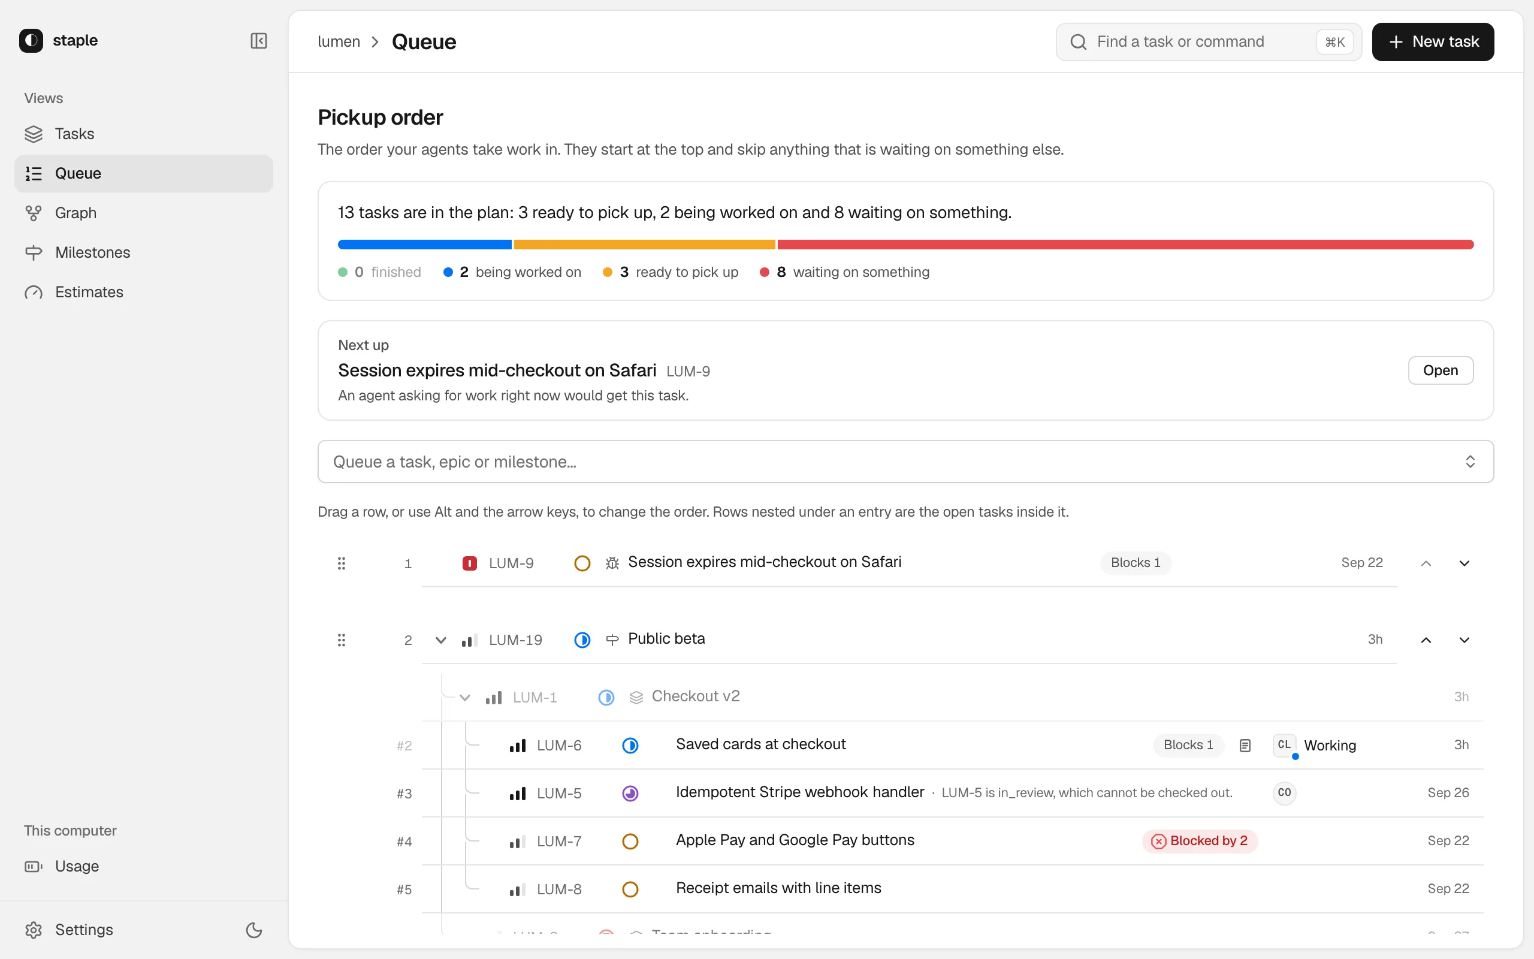Click priority bars icon on LUM-19
Screen dimensions: 1534x959
[470, 641]
